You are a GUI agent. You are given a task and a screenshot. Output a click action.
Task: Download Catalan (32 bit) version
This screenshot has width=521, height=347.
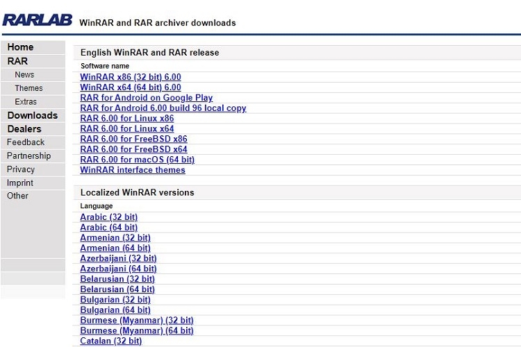[111, 341]
